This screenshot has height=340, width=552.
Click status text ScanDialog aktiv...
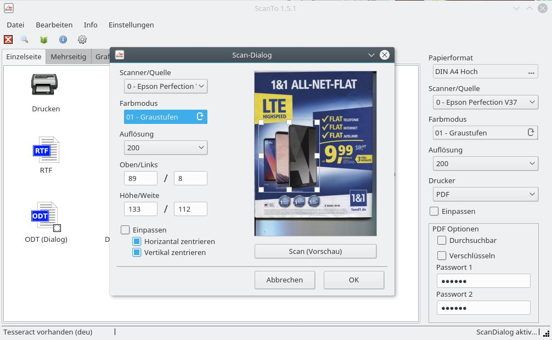(x=506, y=332)
